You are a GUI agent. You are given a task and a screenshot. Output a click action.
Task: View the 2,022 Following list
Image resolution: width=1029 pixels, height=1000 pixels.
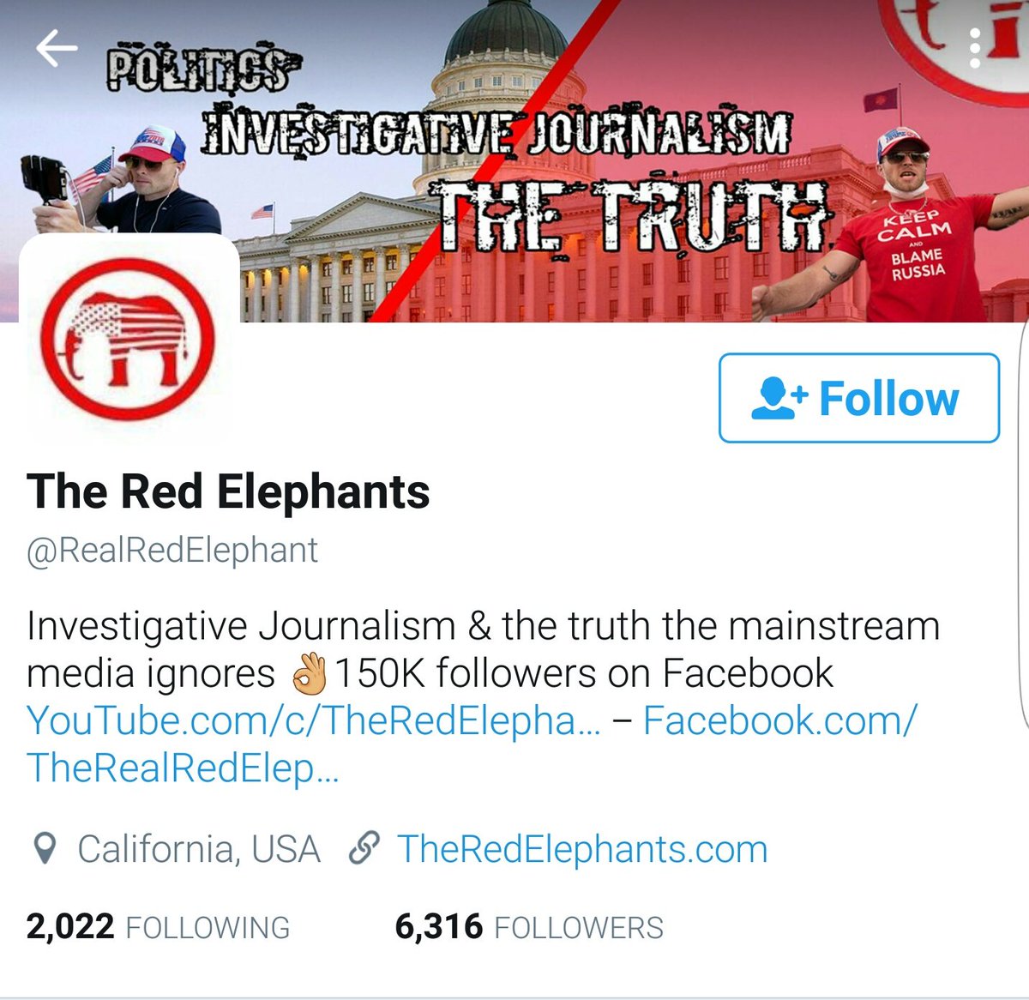tap(158, 927)
